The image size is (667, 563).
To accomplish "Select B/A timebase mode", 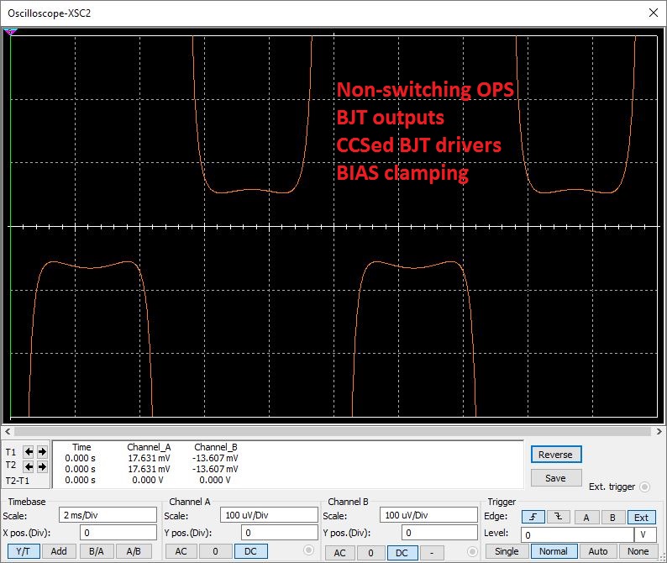I will (x=96, y=551).
